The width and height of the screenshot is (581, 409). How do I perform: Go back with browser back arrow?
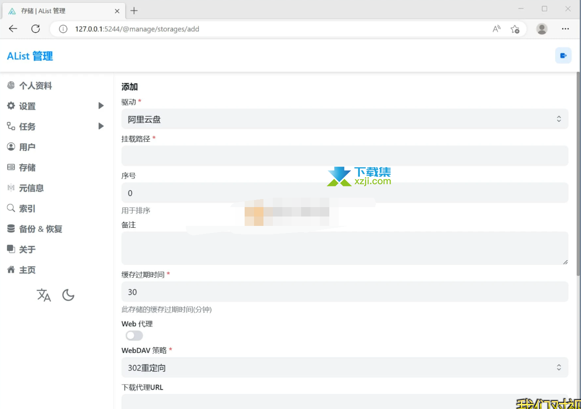[x=13, y=29]
